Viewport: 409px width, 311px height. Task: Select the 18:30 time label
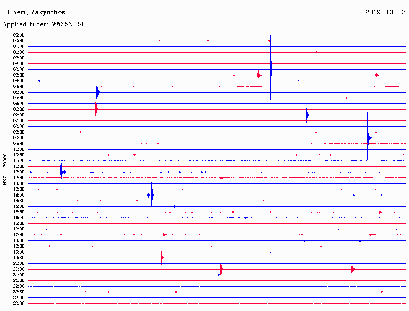pos(18,246)
